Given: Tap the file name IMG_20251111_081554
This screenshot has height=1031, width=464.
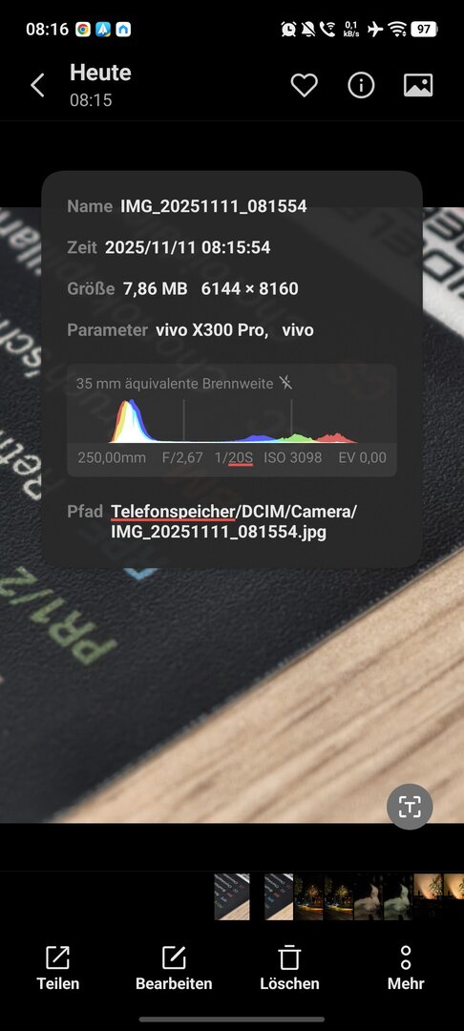Looking at the screenshot, I should click(214, 206).
